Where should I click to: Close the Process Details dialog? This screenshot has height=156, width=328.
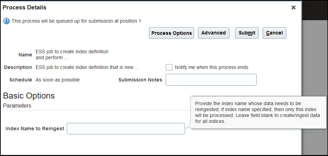pos(293,7)
